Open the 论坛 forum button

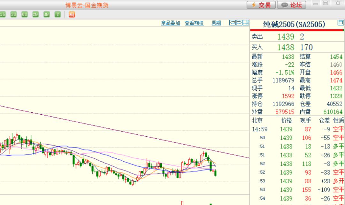pyautogui.click(x=291, y=5)
